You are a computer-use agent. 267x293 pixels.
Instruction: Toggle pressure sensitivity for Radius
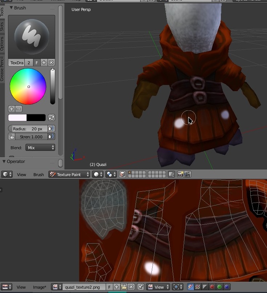[51, 129]
